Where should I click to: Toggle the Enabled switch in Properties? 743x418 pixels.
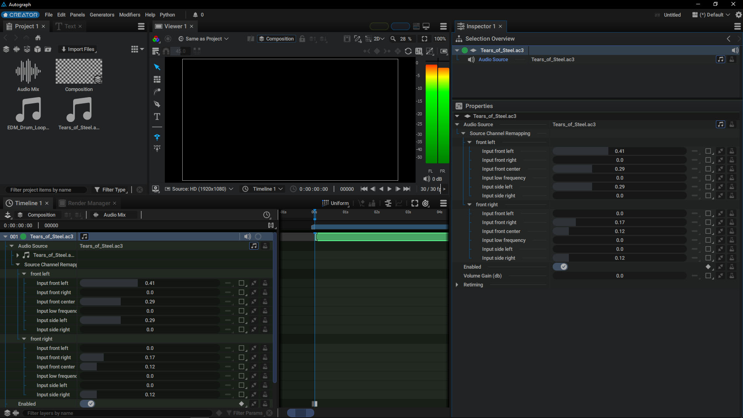[x=560, y=267]
